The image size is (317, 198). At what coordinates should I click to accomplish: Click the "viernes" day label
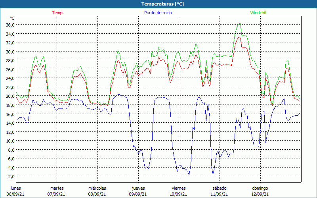point(179,188)
